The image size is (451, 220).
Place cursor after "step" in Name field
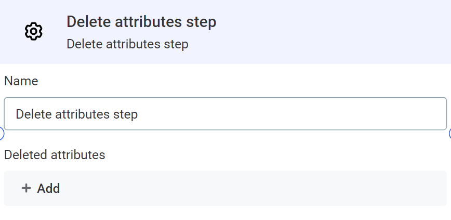coord(138,114)
